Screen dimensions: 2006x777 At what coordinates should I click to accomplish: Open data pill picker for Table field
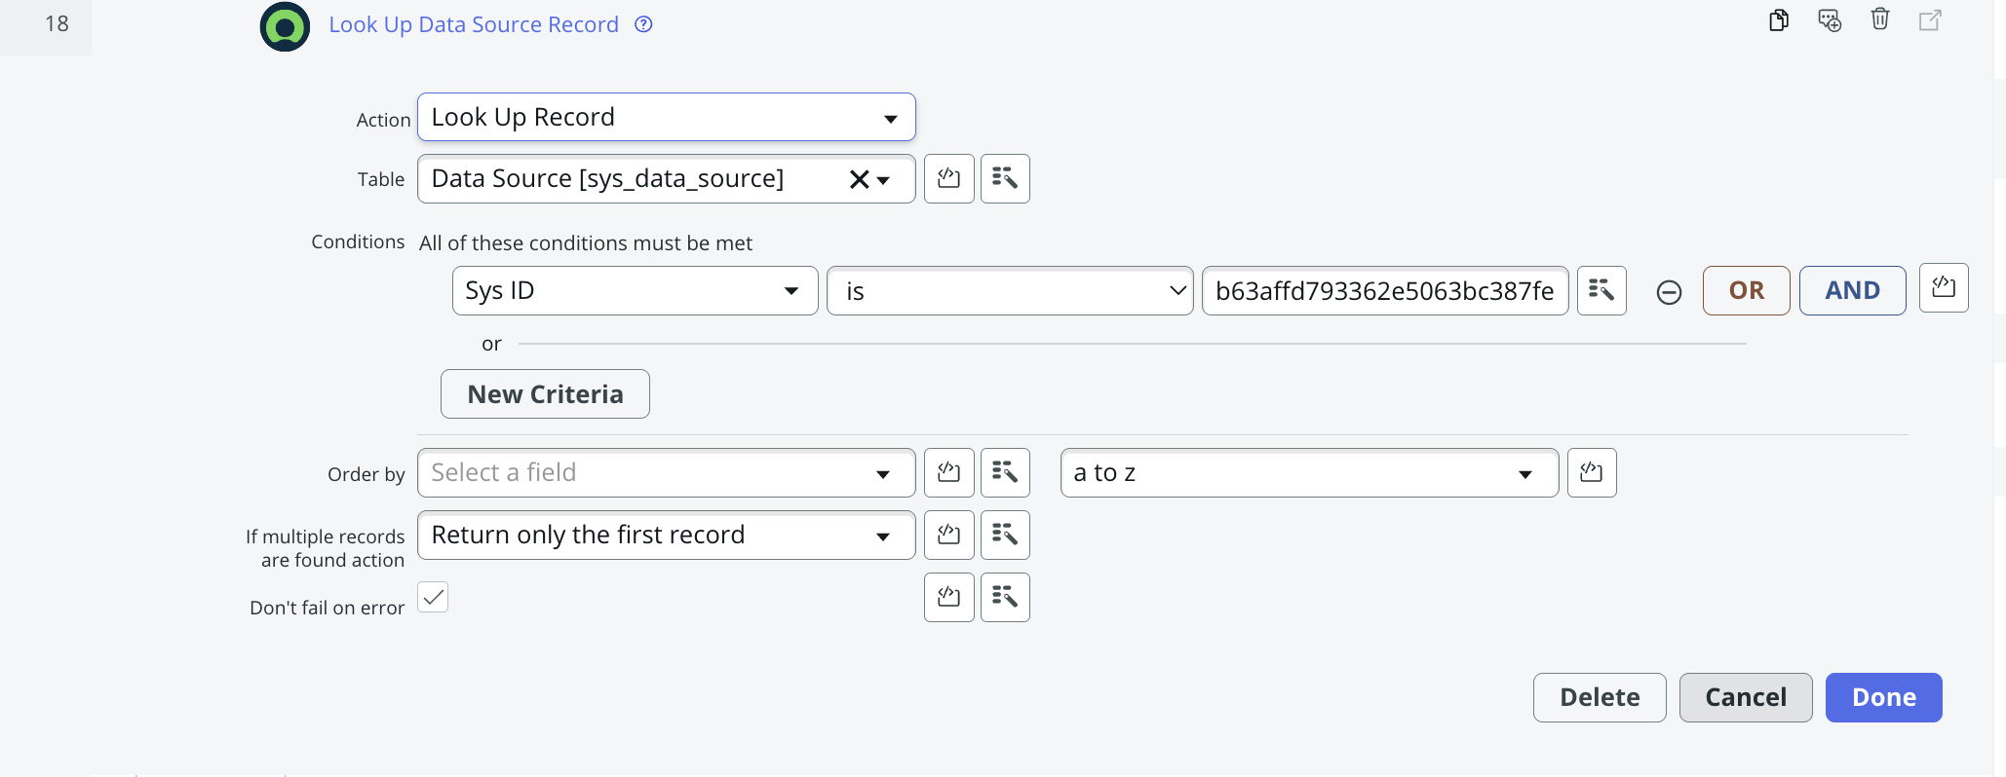1005,178
